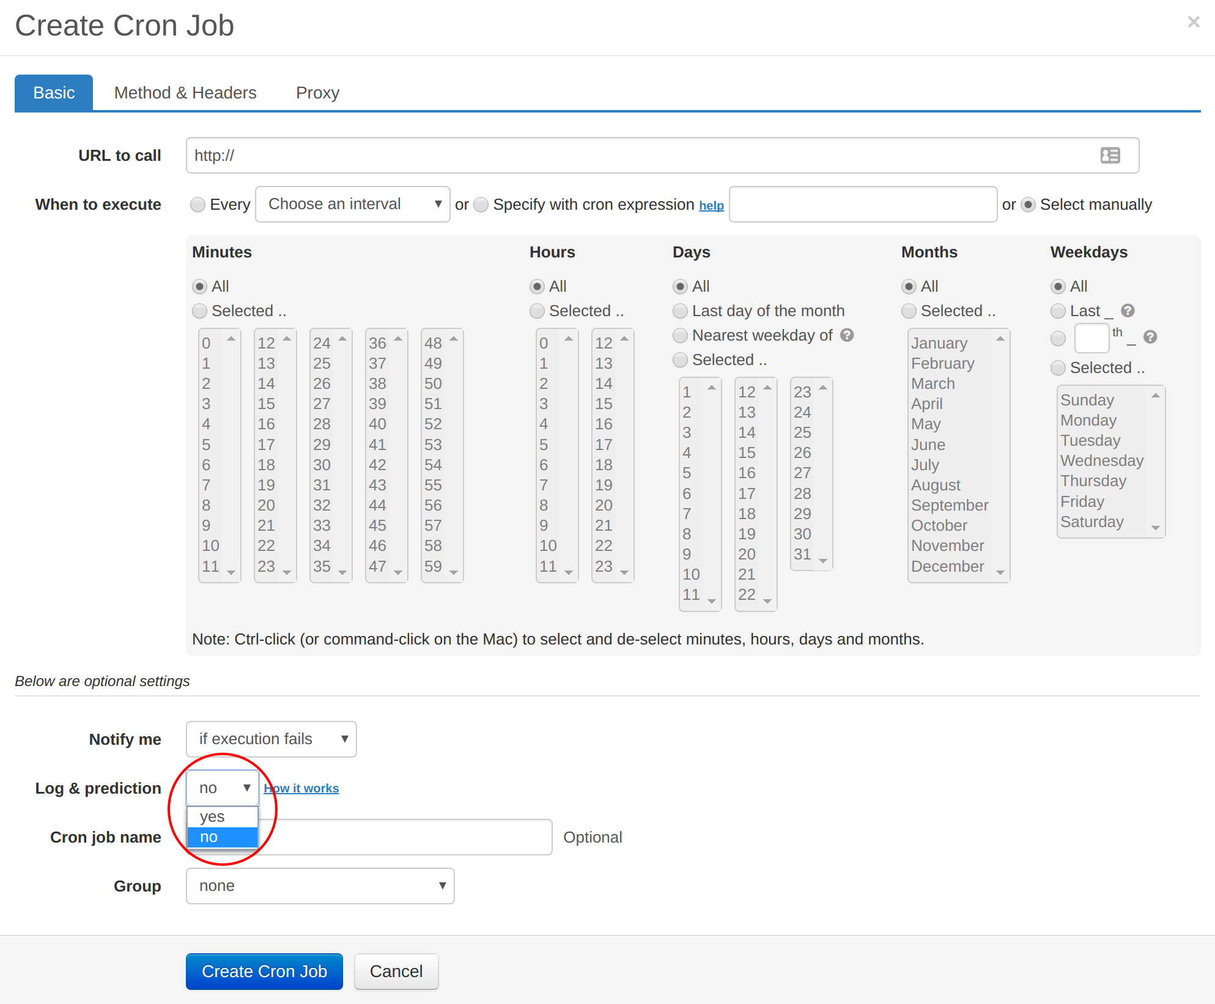
Task: Pick the highlighted no option in the list
Action: (223, 837)
